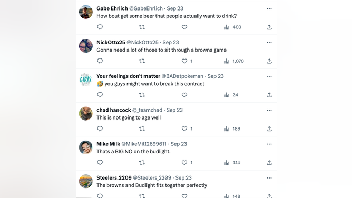352x198 pixels.
Task: Open more options on Steelers.2209's tweet
Action: tap(269, 178)
